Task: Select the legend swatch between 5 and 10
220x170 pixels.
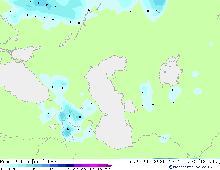Action: pos(38,165)
